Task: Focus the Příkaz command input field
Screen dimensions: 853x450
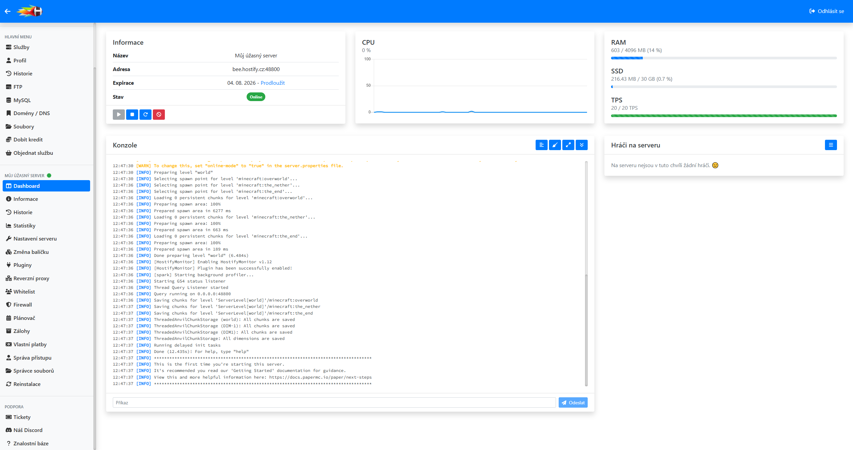Action: [x=334, y=403]
